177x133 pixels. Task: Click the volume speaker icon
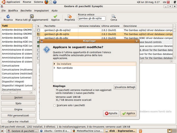[138, 2]
